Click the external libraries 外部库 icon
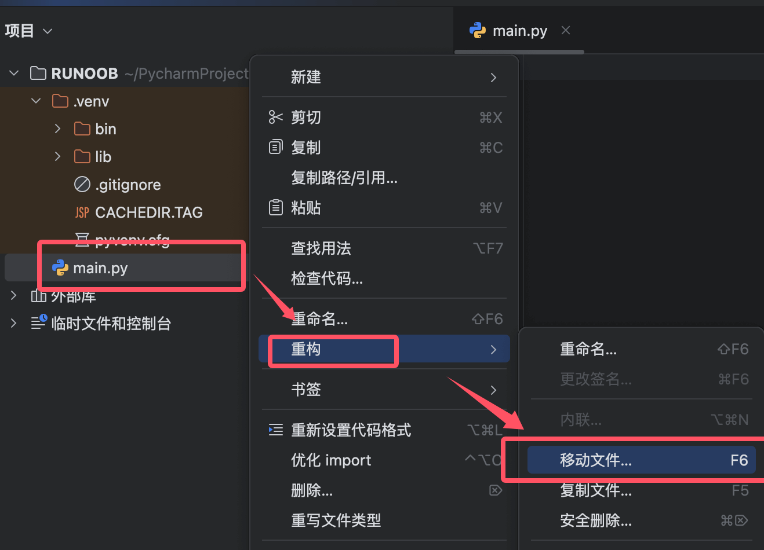This screenshot has width=764, height=550. tap(38, 296)
